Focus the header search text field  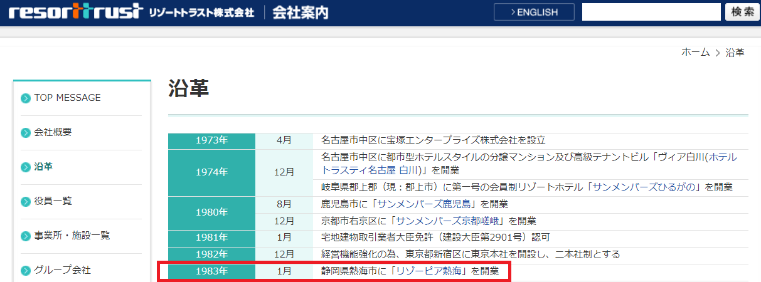coord(651,12)
